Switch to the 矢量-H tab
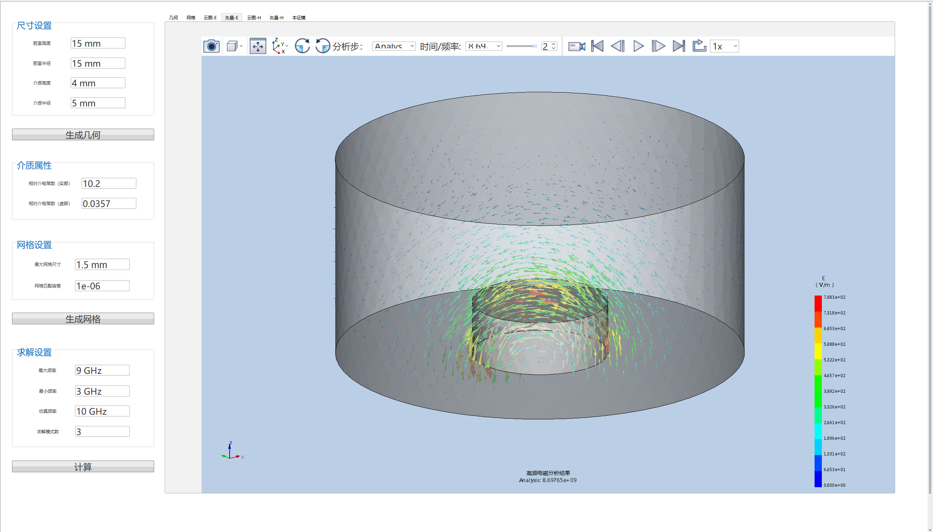 [277, 17]
